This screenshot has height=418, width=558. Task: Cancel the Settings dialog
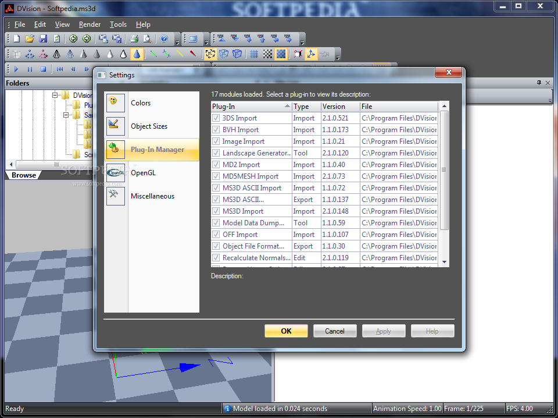pyautogui.click(x=335, y=331)
